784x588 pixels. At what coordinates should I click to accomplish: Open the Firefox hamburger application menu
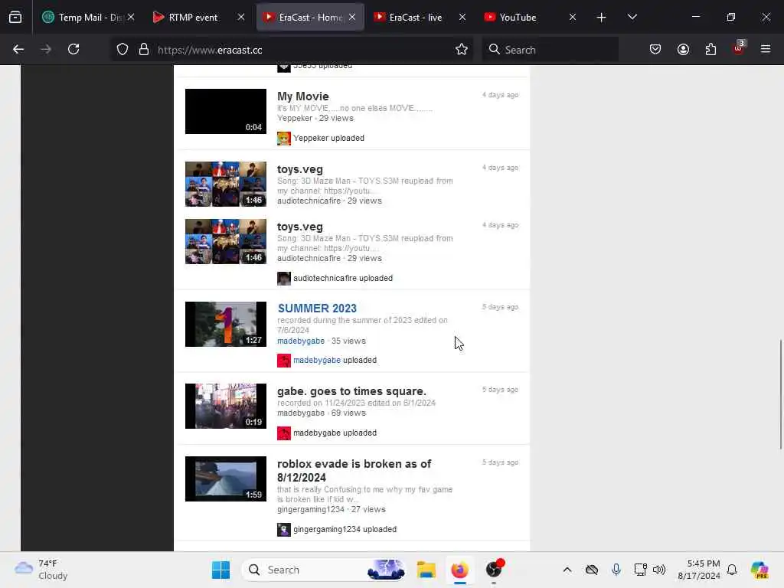tap(766, 50)
